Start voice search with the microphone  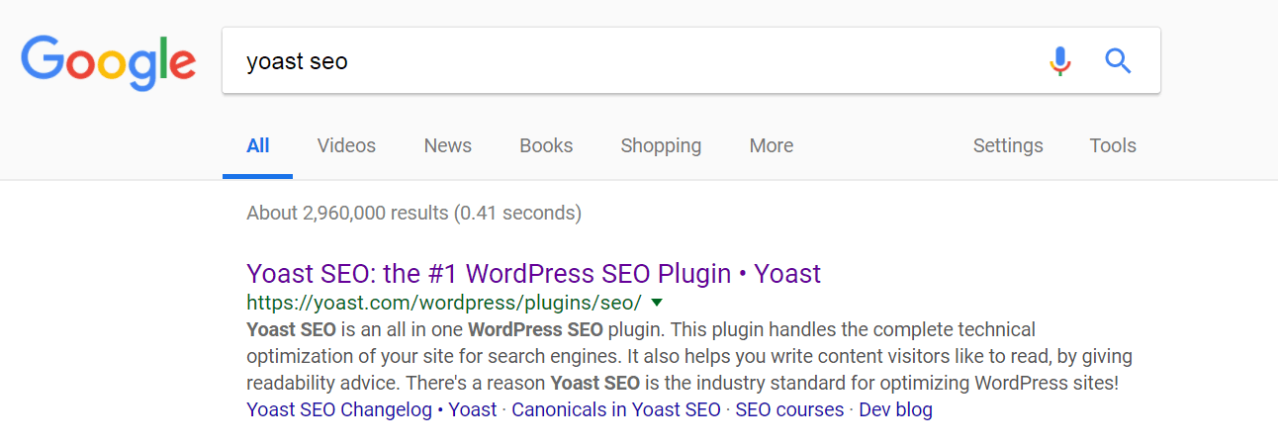pyautogui.click(x=1059, y=61)
